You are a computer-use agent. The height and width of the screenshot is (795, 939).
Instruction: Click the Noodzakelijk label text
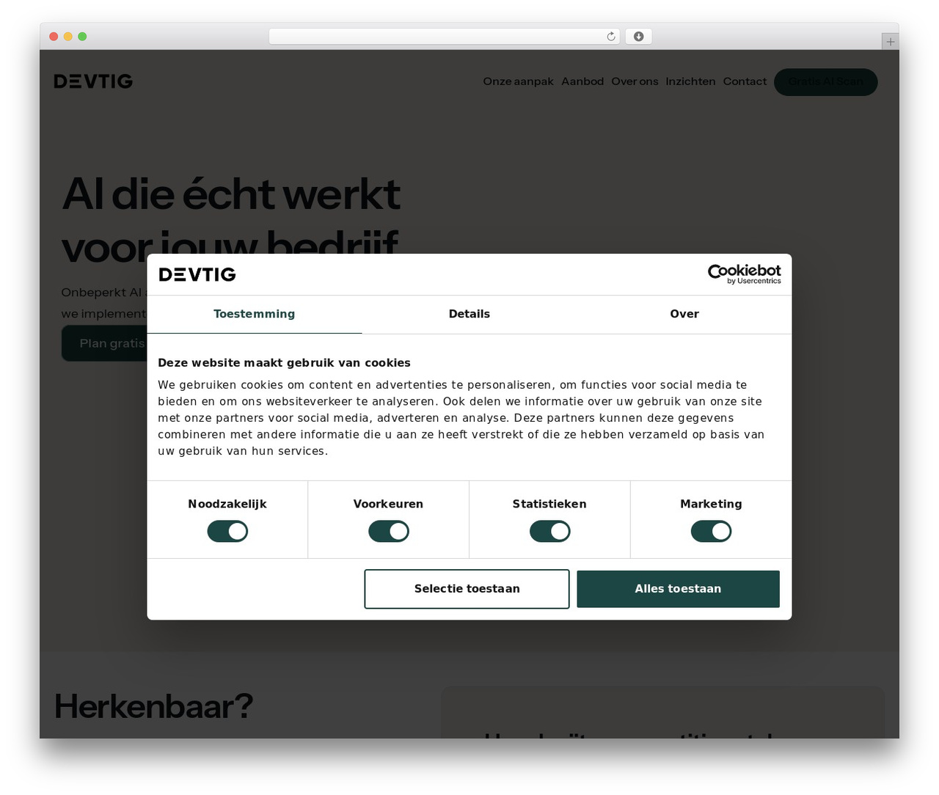pos(227,504)
